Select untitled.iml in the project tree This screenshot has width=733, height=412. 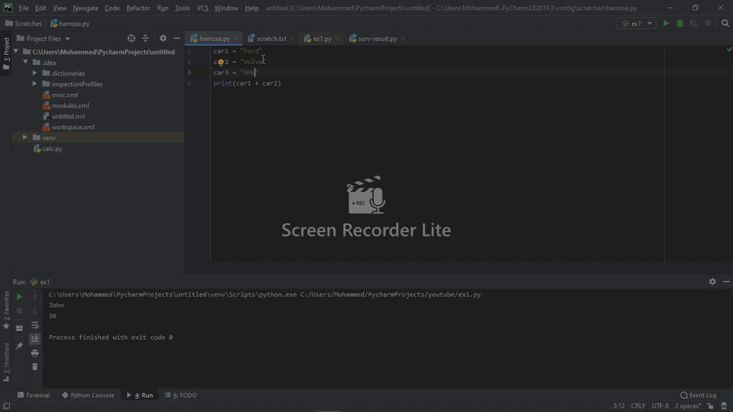(x=68, y=116)
